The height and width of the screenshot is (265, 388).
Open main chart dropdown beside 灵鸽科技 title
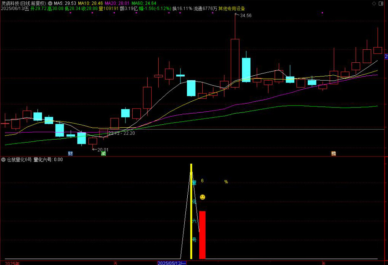(50, 3)
